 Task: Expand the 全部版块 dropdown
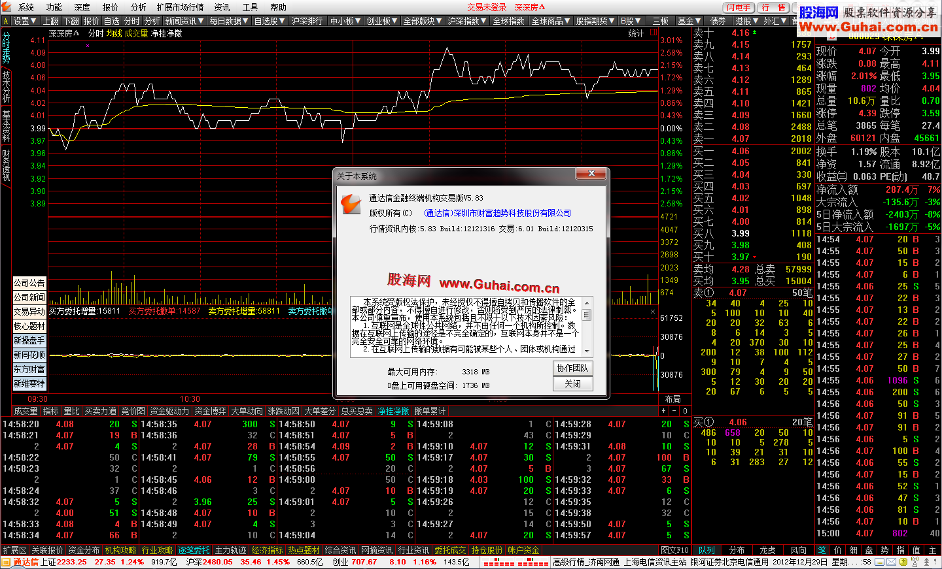click(x=423, y=21)
